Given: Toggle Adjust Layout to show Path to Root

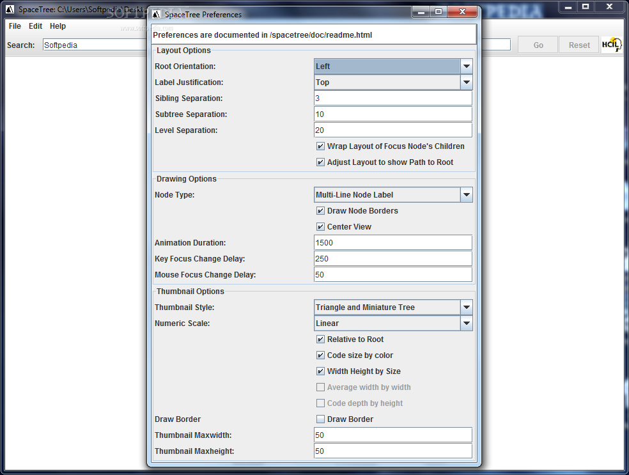Looking at the screenshot, I should pos(320,162).
